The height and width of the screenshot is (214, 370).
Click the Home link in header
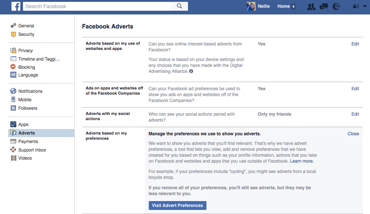click(283, 6)
